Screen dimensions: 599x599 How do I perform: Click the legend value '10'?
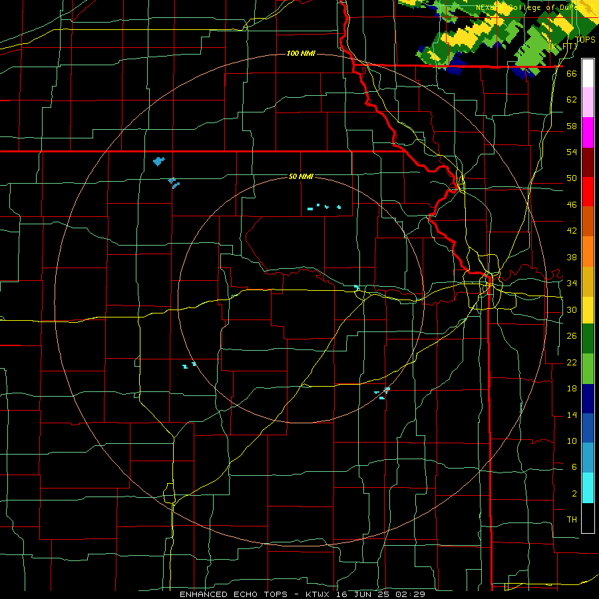572,441
